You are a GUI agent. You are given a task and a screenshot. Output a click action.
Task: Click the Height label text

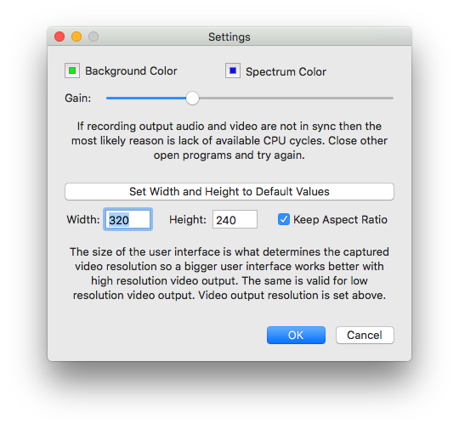(x=188, y=219)
